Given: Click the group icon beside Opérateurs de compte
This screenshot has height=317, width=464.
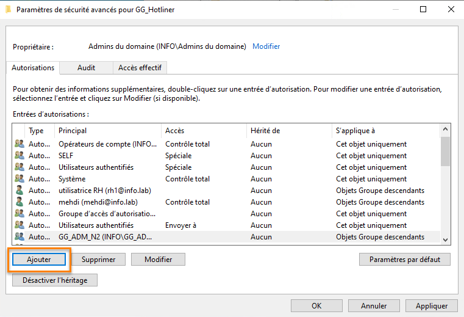Looking at the screenshot, I should (20, 144).
